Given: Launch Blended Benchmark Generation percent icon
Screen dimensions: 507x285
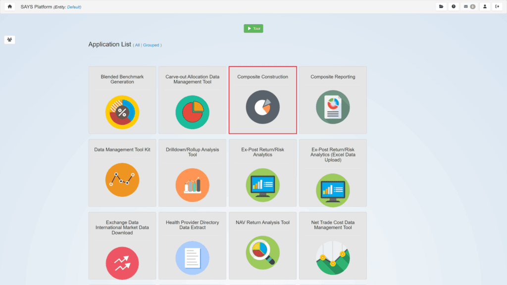Looking at the screenshot, I should click(122, 112).
